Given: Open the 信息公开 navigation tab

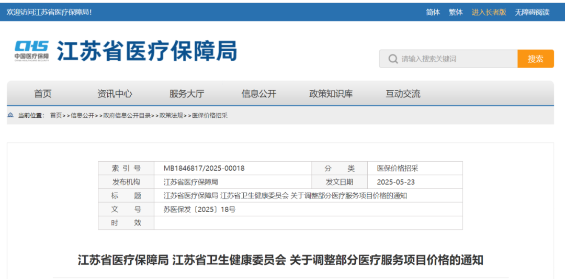Looking at the screenshot, I should pos(259,94).
